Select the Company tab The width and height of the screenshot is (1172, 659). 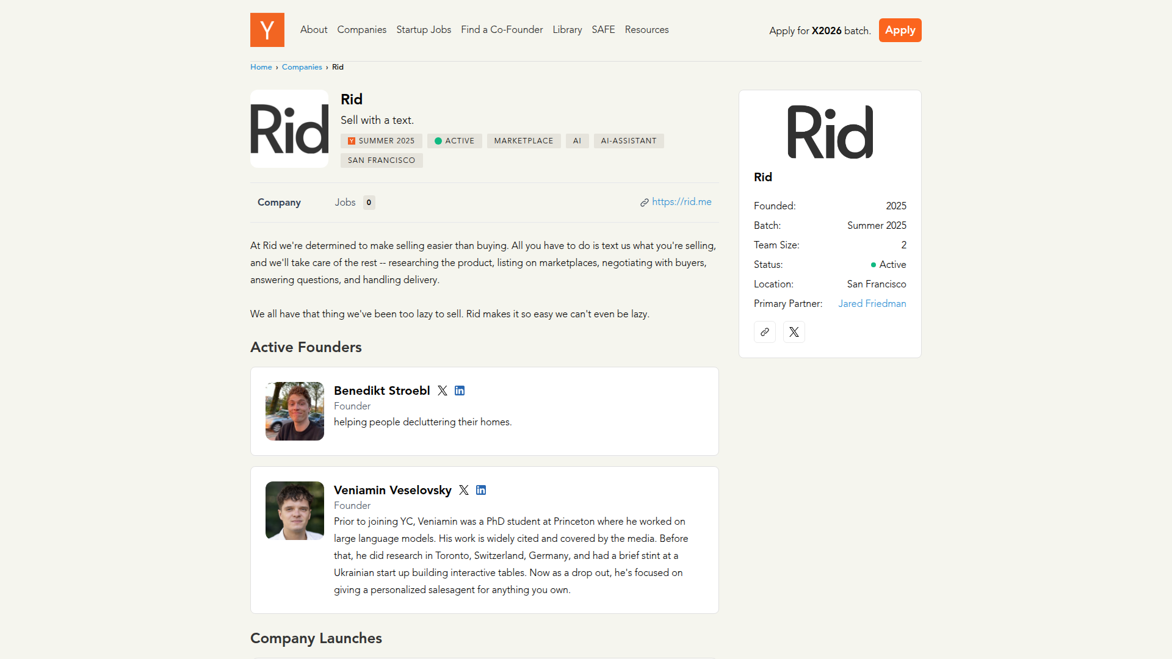point(279,202)
